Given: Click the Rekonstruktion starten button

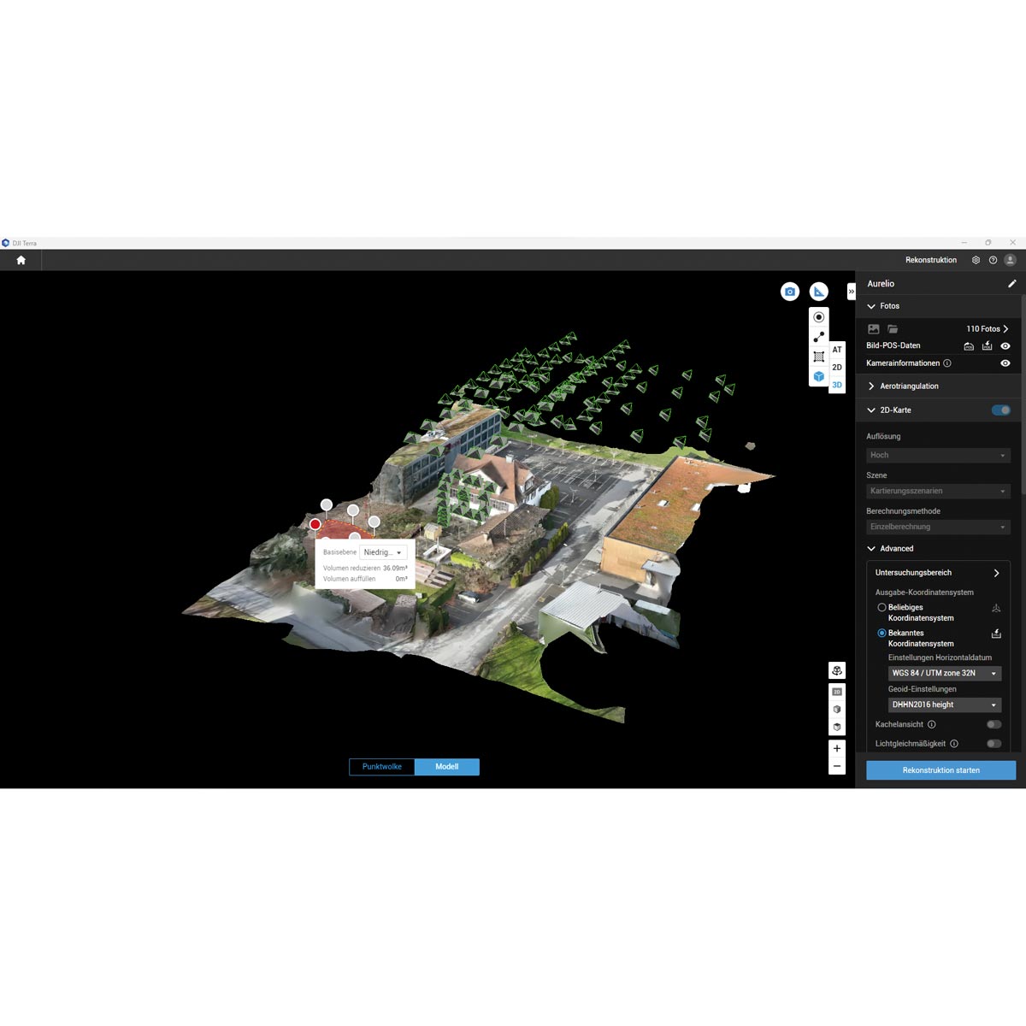Looking at the screenshot, I should click(x=940, y=770).
